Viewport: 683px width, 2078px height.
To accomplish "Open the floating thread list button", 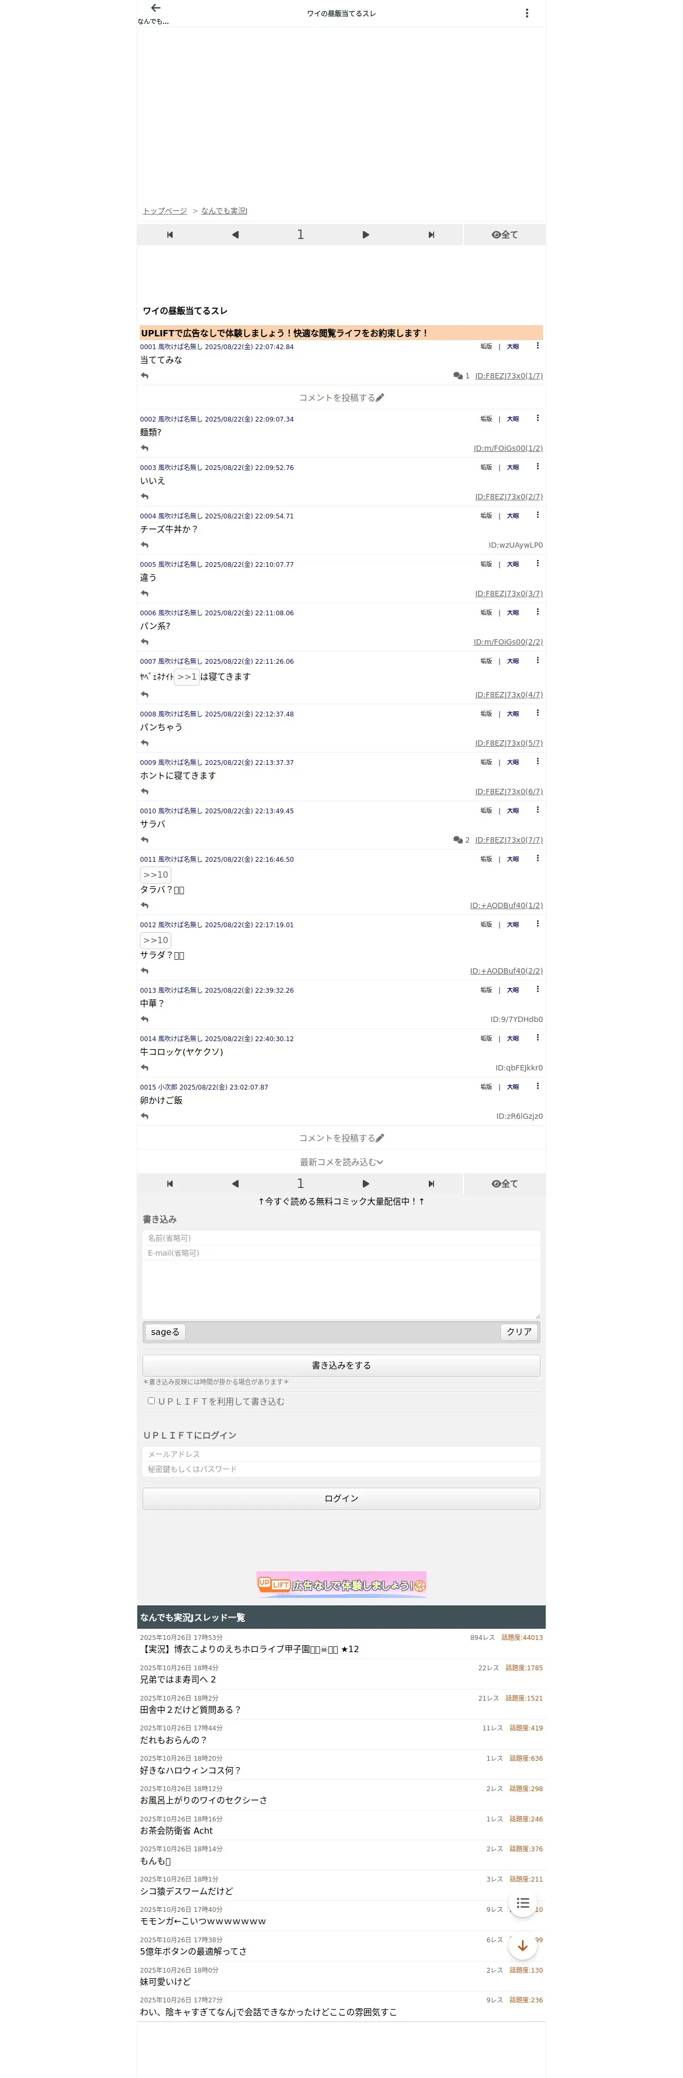I will [522, 1903].
